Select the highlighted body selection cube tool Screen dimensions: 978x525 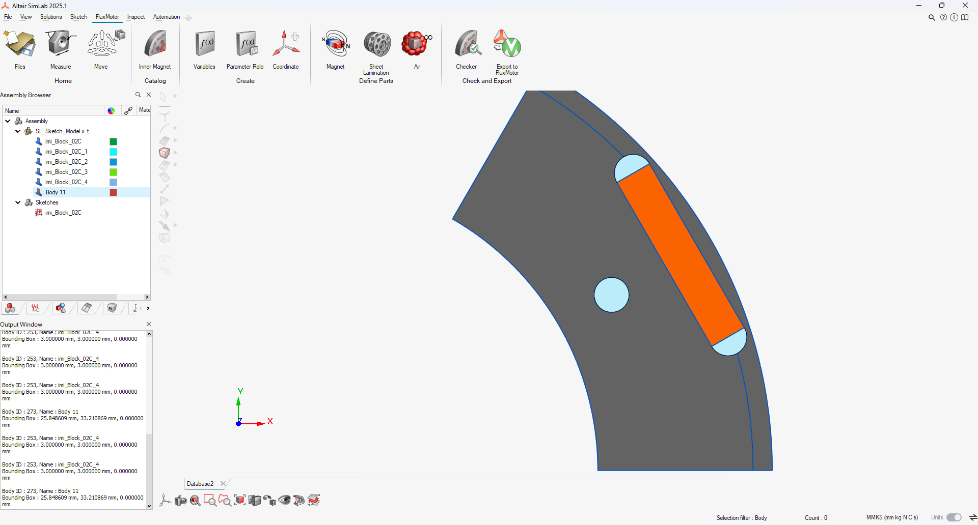164,153
